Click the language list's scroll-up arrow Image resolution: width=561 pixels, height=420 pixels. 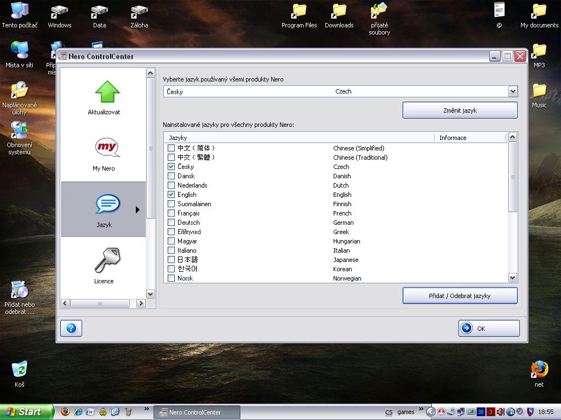[x=513, y=137]
